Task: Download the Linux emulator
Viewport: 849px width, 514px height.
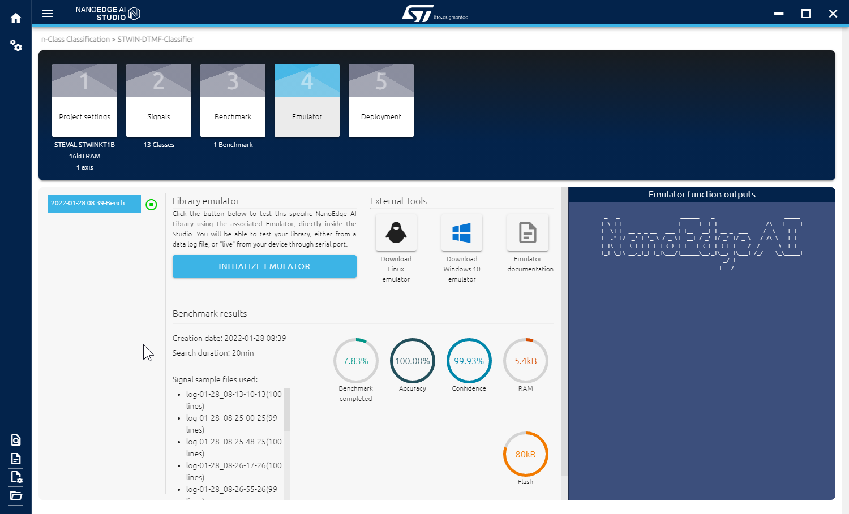Action: (x=396, y=232)
